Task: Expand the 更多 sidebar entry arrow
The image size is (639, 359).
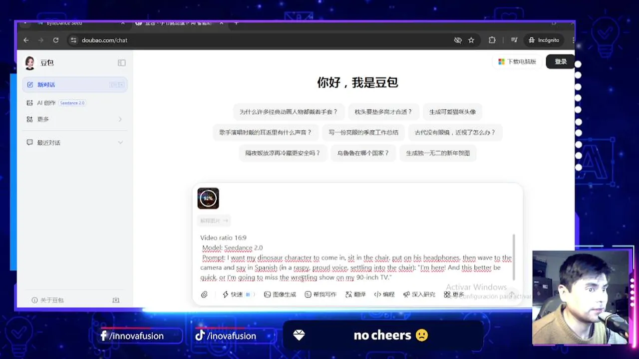Action: 120,119
